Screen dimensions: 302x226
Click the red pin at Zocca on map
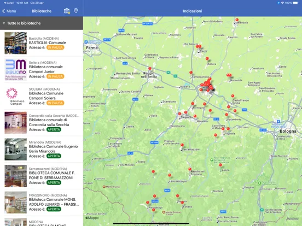pos(220,165)
